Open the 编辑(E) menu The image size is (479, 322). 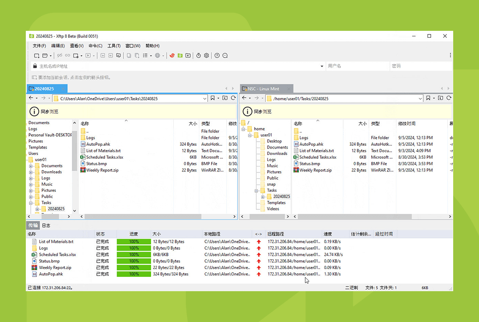pyautogui.click(x=58, y=46)
